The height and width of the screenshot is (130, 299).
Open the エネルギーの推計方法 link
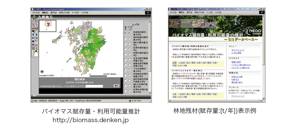240,68
